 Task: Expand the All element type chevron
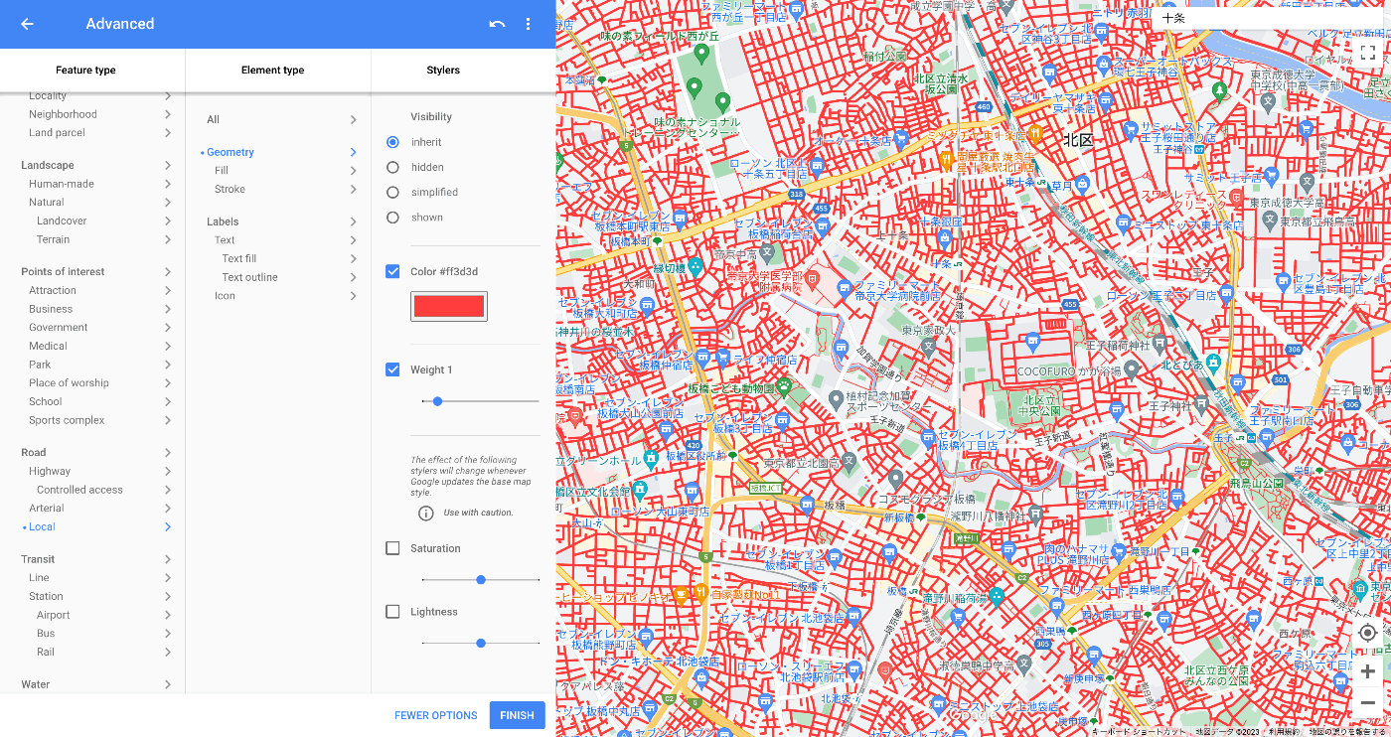353,119
